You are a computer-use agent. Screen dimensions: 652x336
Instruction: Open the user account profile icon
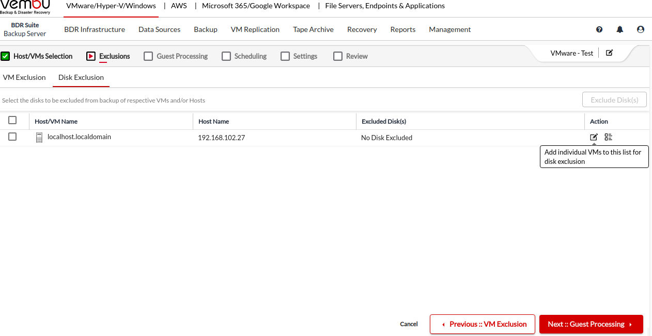[641, 30]
